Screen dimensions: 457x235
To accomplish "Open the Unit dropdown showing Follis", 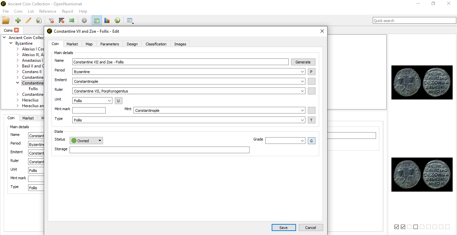I will 92,101.
